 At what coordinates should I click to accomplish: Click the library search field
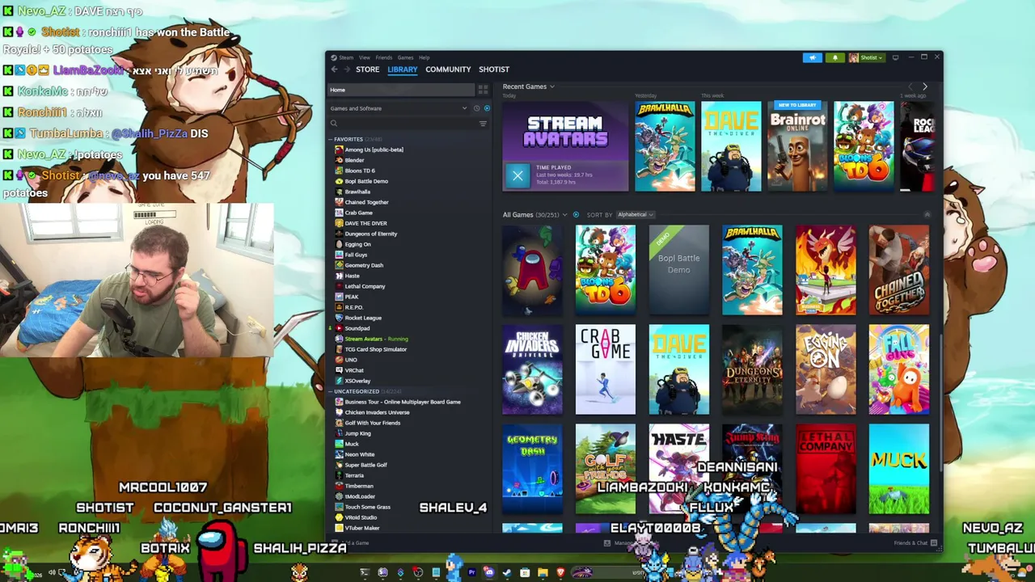click(402, 124)
